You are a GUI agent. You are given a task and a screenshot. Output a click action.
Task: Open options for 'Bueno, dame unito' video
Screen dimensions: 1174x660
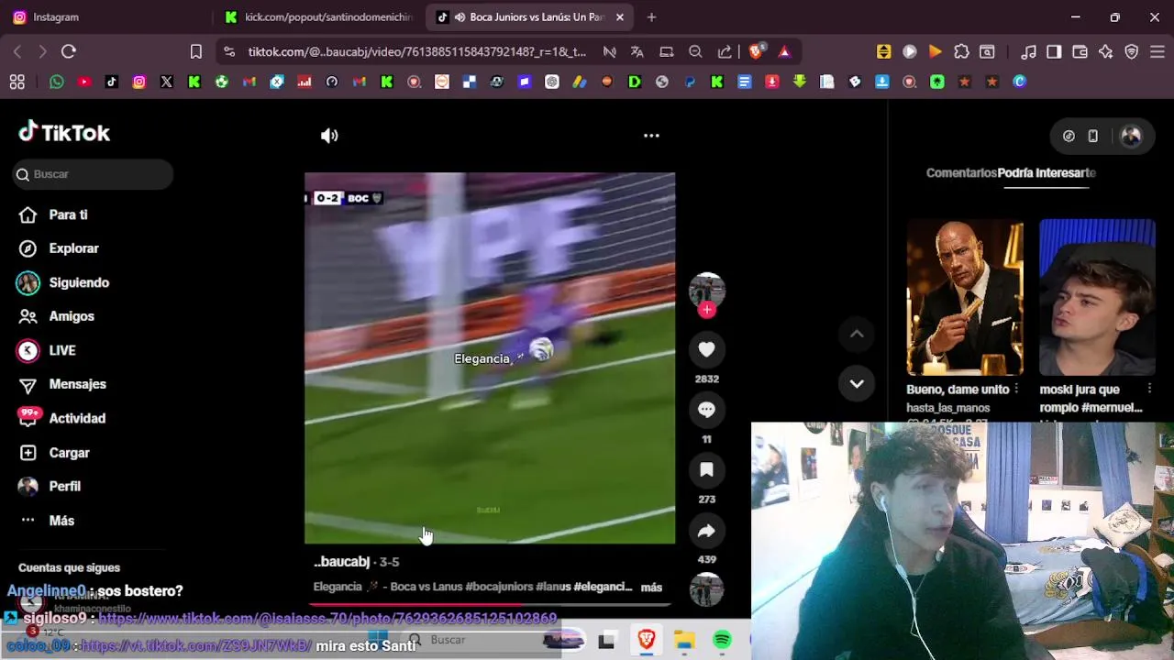click(x=1016, y=390)
